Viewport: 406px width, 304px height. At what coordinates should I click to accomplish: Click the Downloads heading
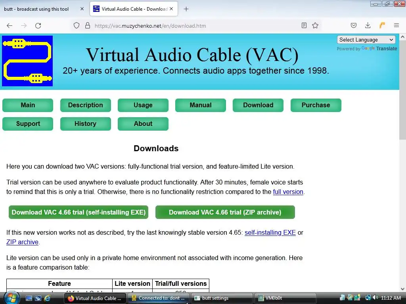tap(156, 148)
